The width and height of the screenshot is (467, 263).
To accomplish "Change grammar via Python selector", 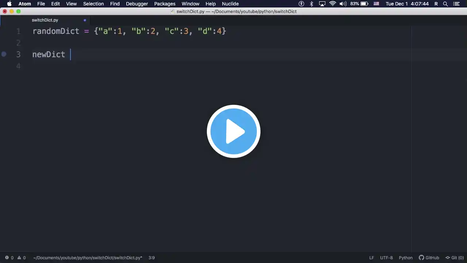I will (406, 258).
